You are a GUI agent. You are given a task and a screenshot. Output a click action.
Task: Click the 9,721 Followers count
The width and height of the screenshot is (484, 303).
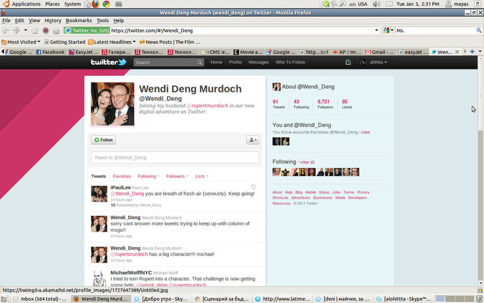click(x=325, y=104)
